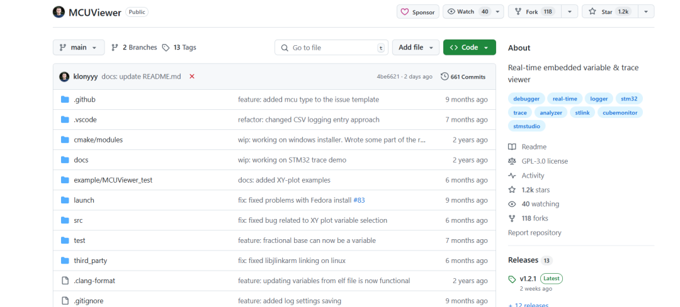This screenshot has width=680, height=307.
Task: Click the repository owner avatar icon
Action: 58,12
